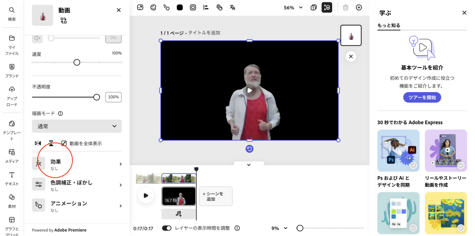Click the add music icon in the timeline
Viewport: 475px width, 236px height.
(x=179, y=214)
